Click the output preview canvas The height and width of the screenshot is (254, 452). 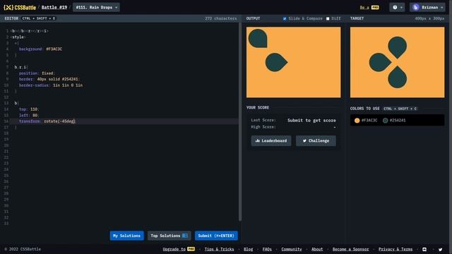[294, 62]
